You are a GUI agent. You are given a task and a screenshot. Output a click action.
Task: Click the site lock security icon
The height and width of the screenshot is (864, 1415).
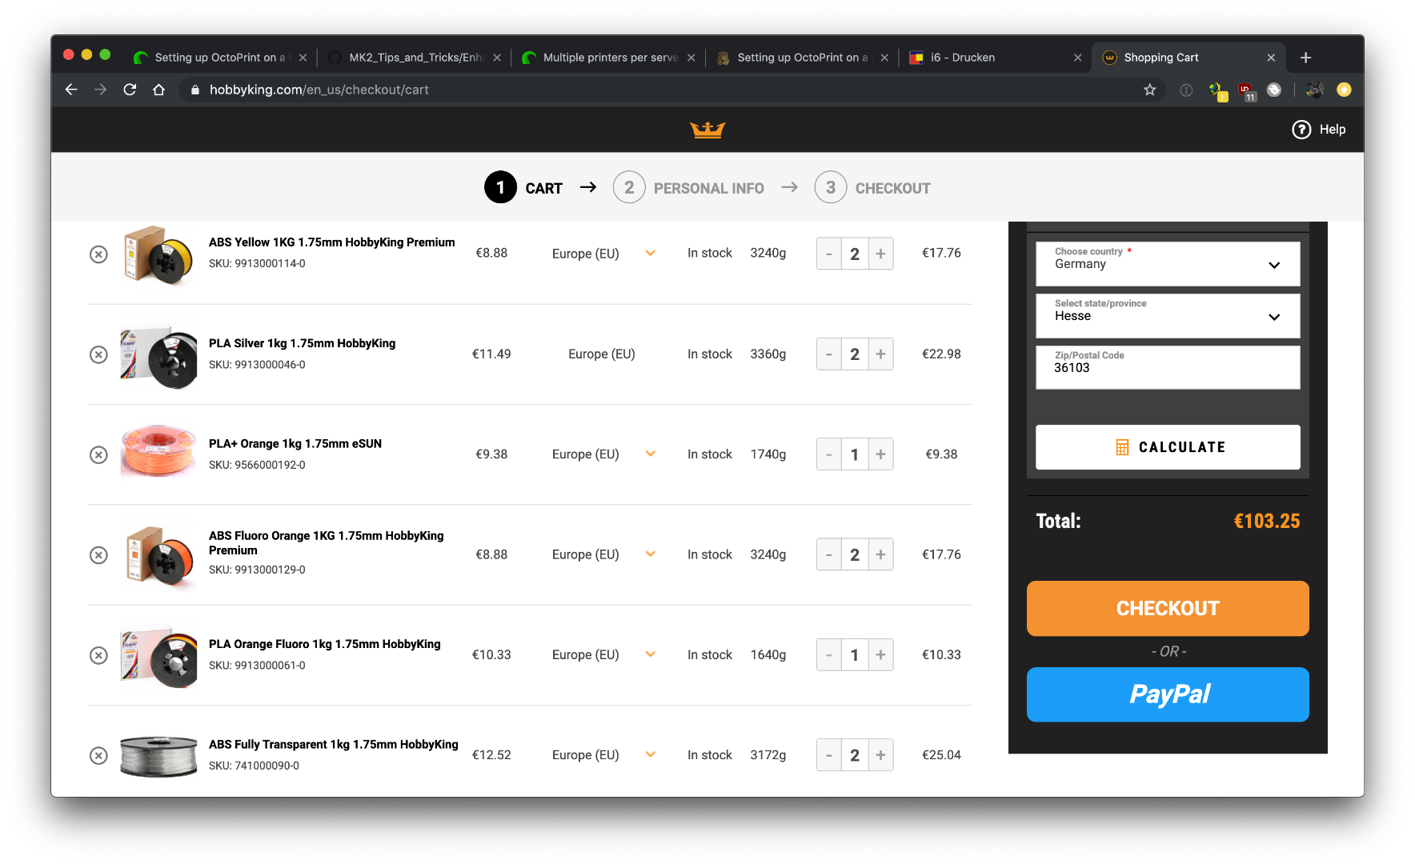[194, 90]
